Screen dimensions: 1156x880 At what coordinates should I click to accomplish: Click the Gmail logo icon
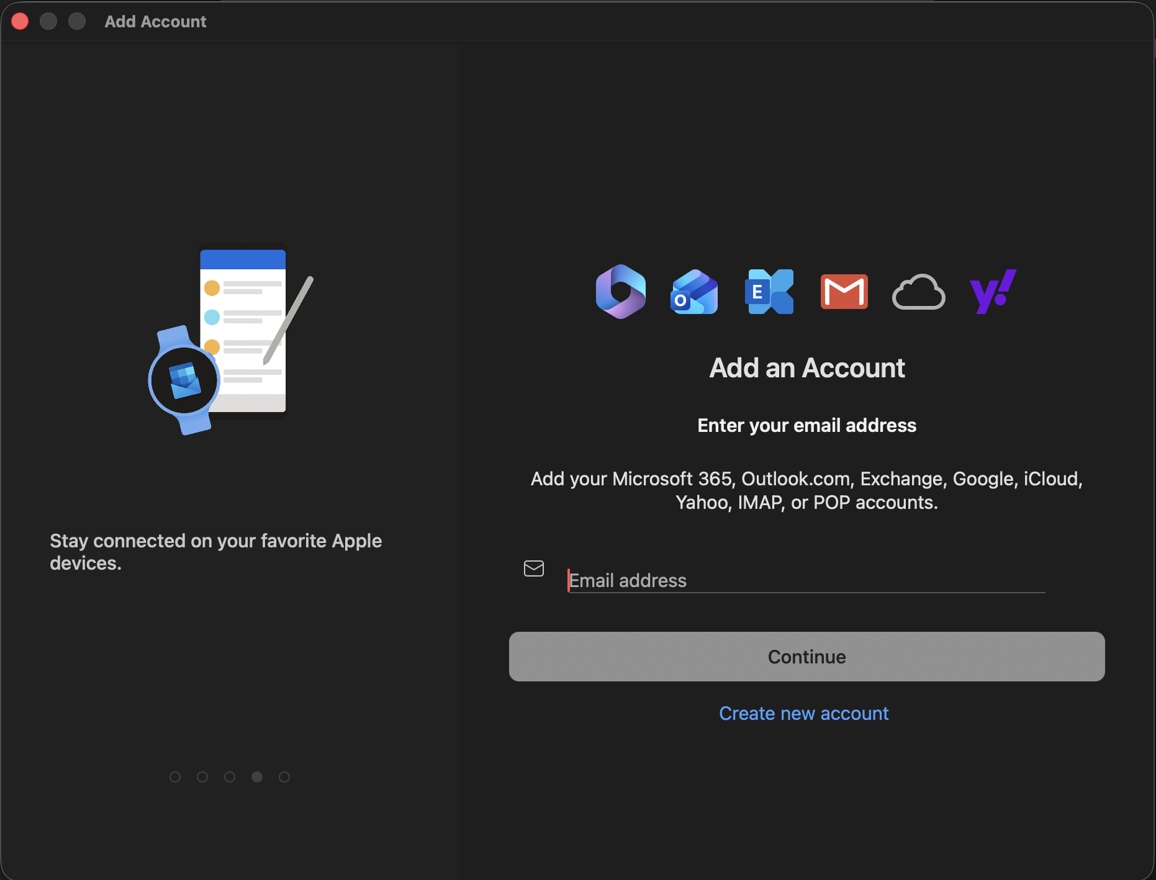coord(844,292)
